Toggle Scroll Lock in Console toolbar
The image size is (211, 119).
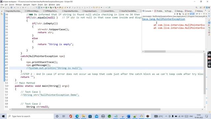pos(186,14)
